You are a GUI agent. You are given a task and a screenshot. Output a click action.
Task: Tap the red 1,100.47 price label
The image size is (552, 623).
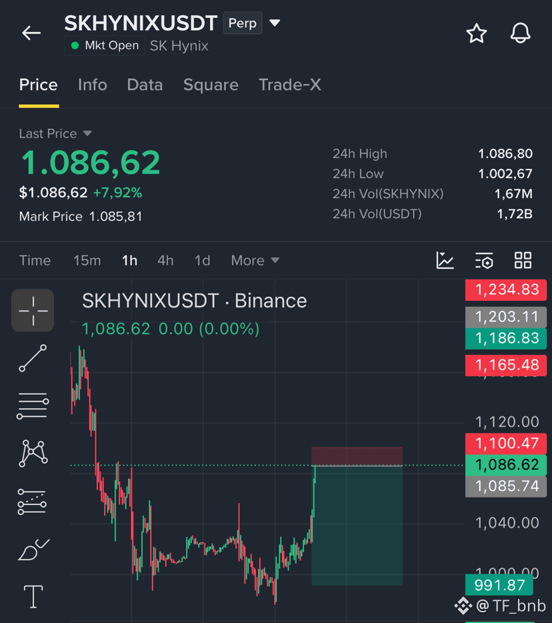[x=506, y=444]
